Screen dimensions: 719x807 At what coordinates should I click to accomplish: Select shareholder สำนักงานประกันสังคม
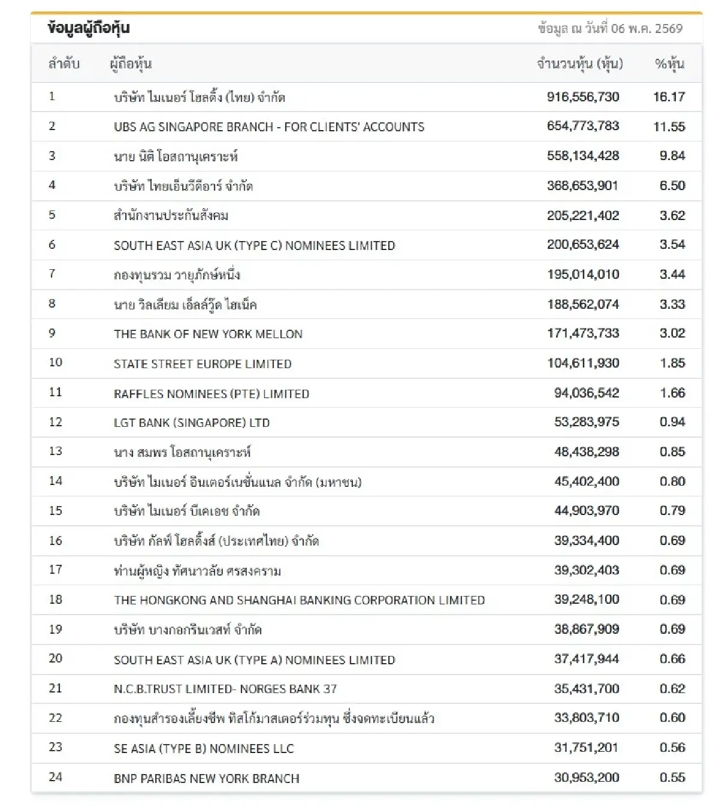(x=171, y=215)
